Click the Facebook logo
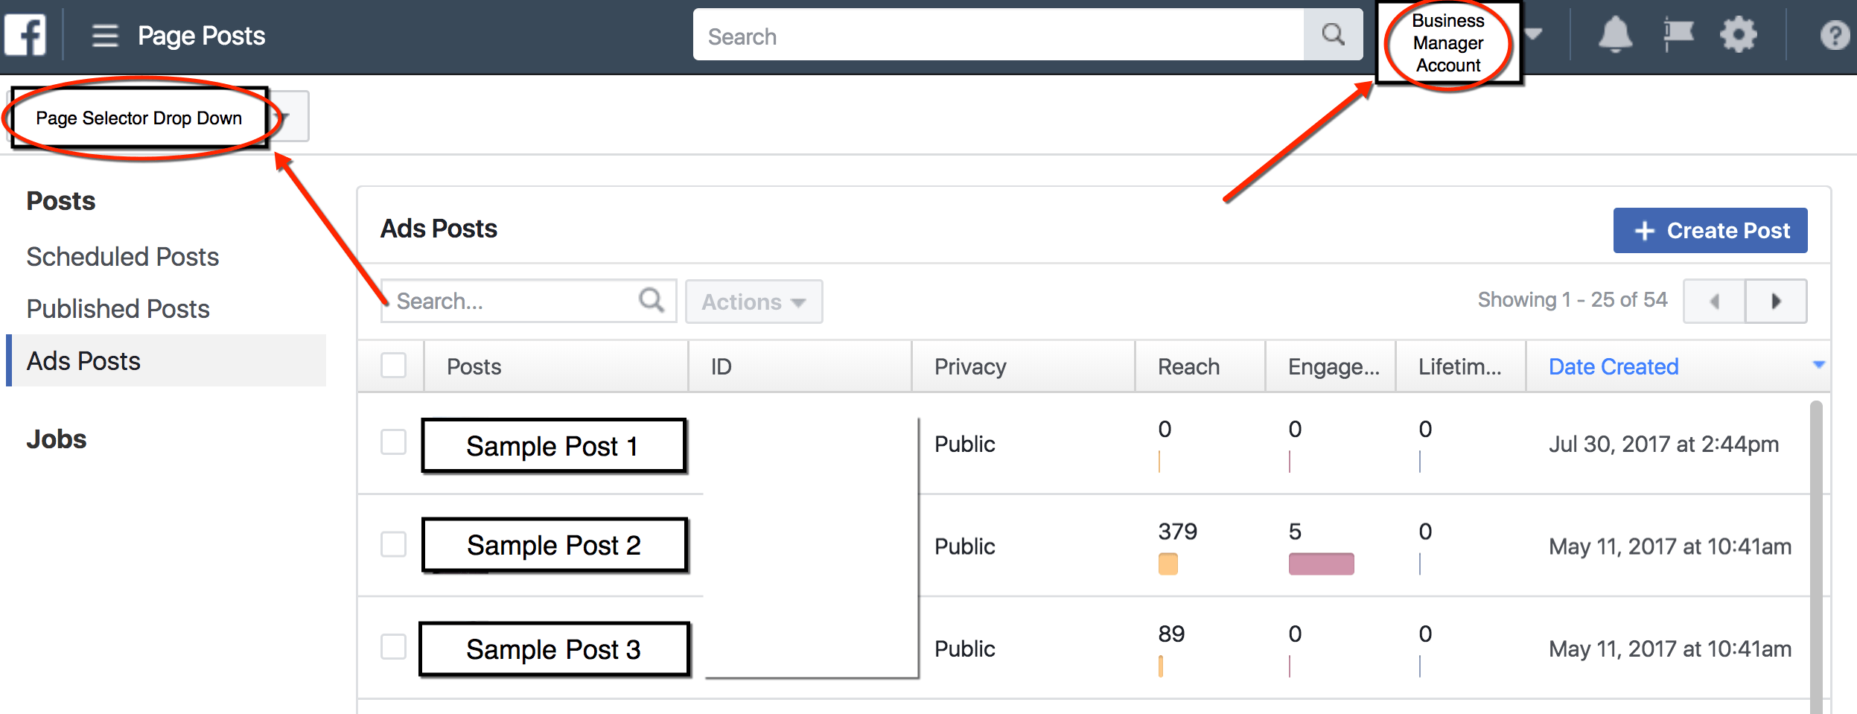This screenshot has width=1857, height=714. [25, 34]
